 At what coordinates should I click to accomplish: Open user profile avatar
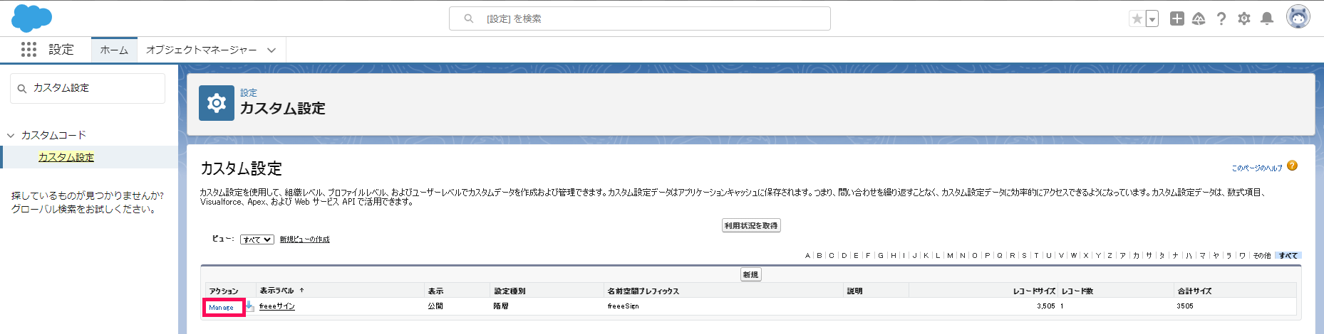coord(1298,17)
